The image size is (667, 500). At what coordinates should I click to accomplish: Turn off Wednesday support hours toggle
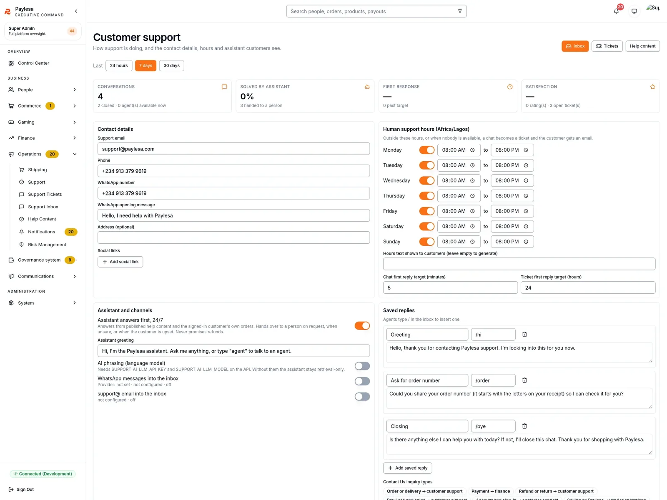[427, 180]
